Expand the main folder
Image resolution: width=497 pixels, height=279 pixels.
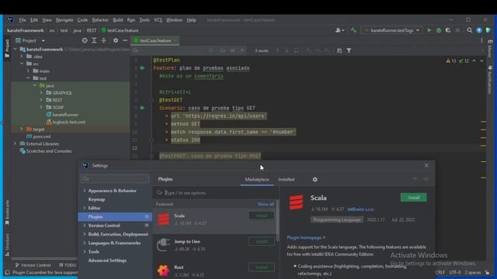pos(28,71)
